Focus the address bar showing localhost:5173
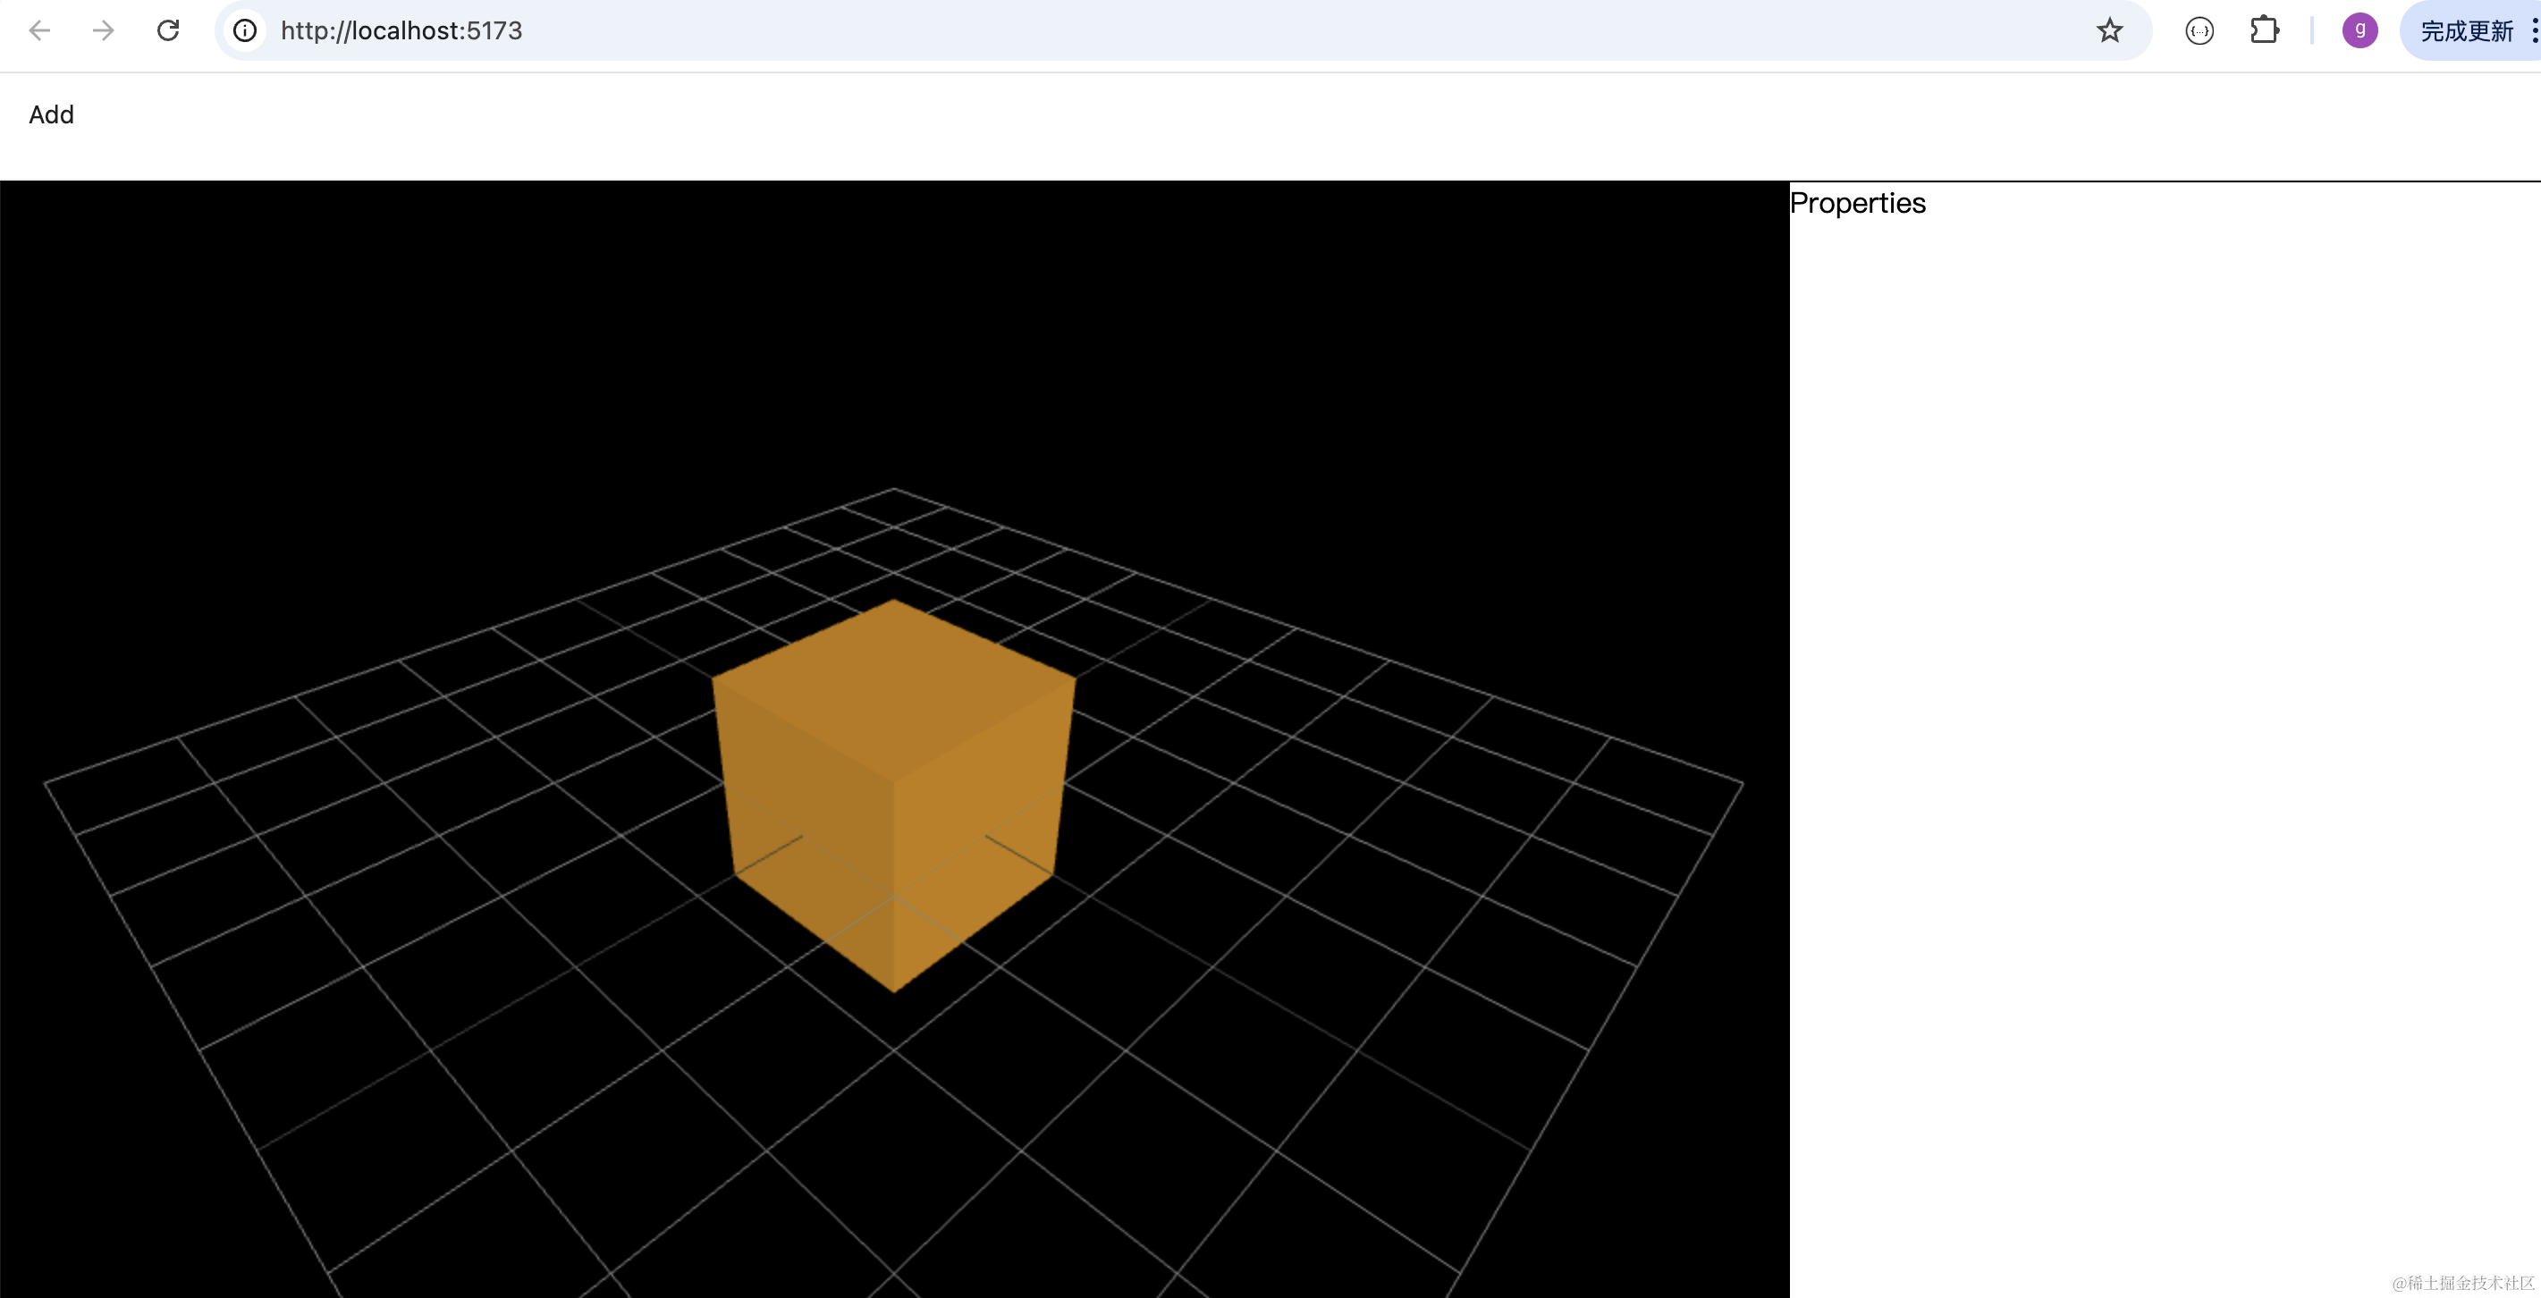The image size is (2541, 1298). click(x=1184, y=30)
